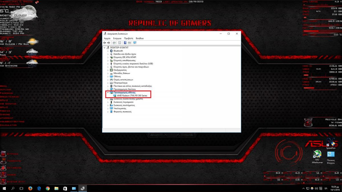The height and width of the screenshot is (192, 342).
Task: Click the show/hide console tree toolbar icon
Action: (x=114, y=43)
